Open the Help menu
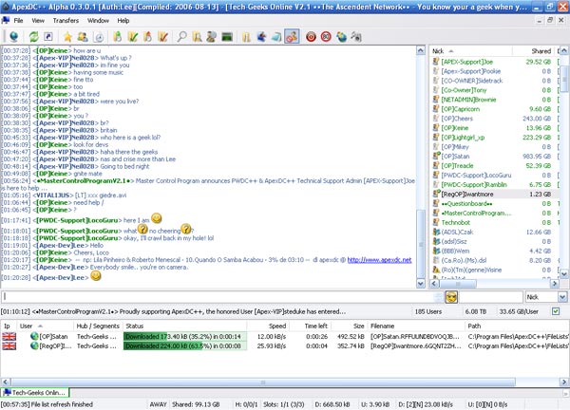Screen dimensions: 570x410 pyautogui.click(x=123, y=21)
